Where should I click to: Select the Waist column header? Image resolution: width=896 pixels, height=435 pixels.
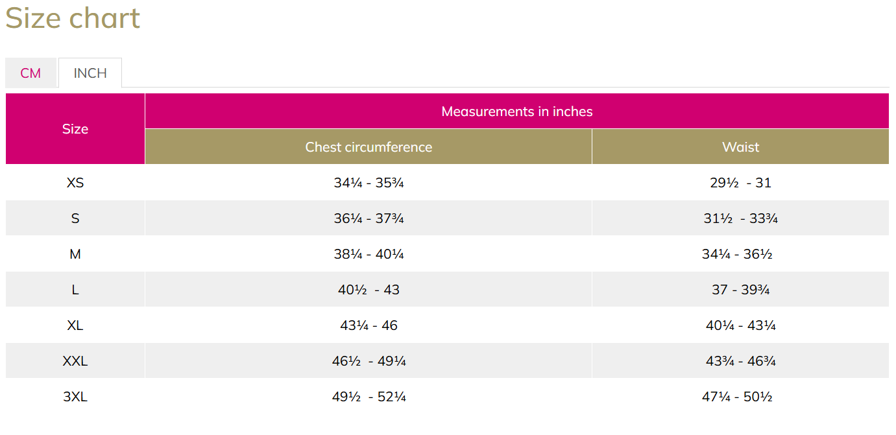(740, 147)
